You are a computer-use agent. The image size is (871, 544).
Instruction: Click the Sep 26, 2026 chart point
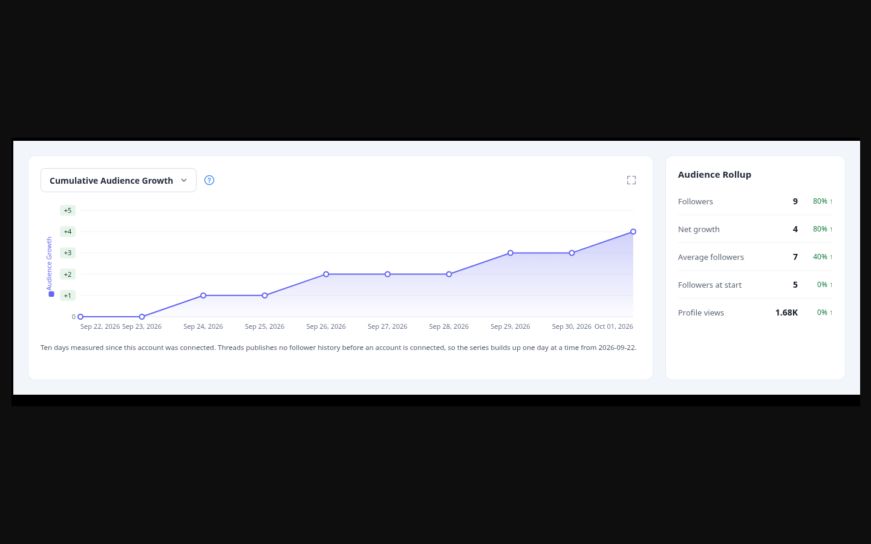tap(326, 274)
